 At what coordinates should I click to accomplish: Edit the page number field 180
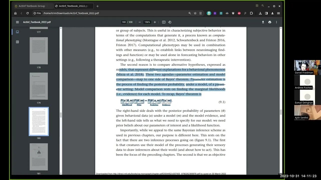click(124, 22)
